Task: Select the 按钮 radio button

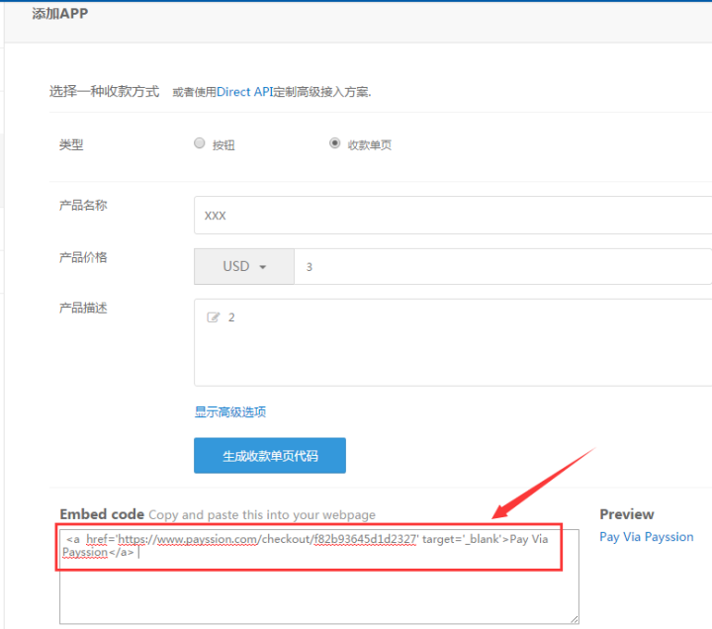Action: point(200,143)
